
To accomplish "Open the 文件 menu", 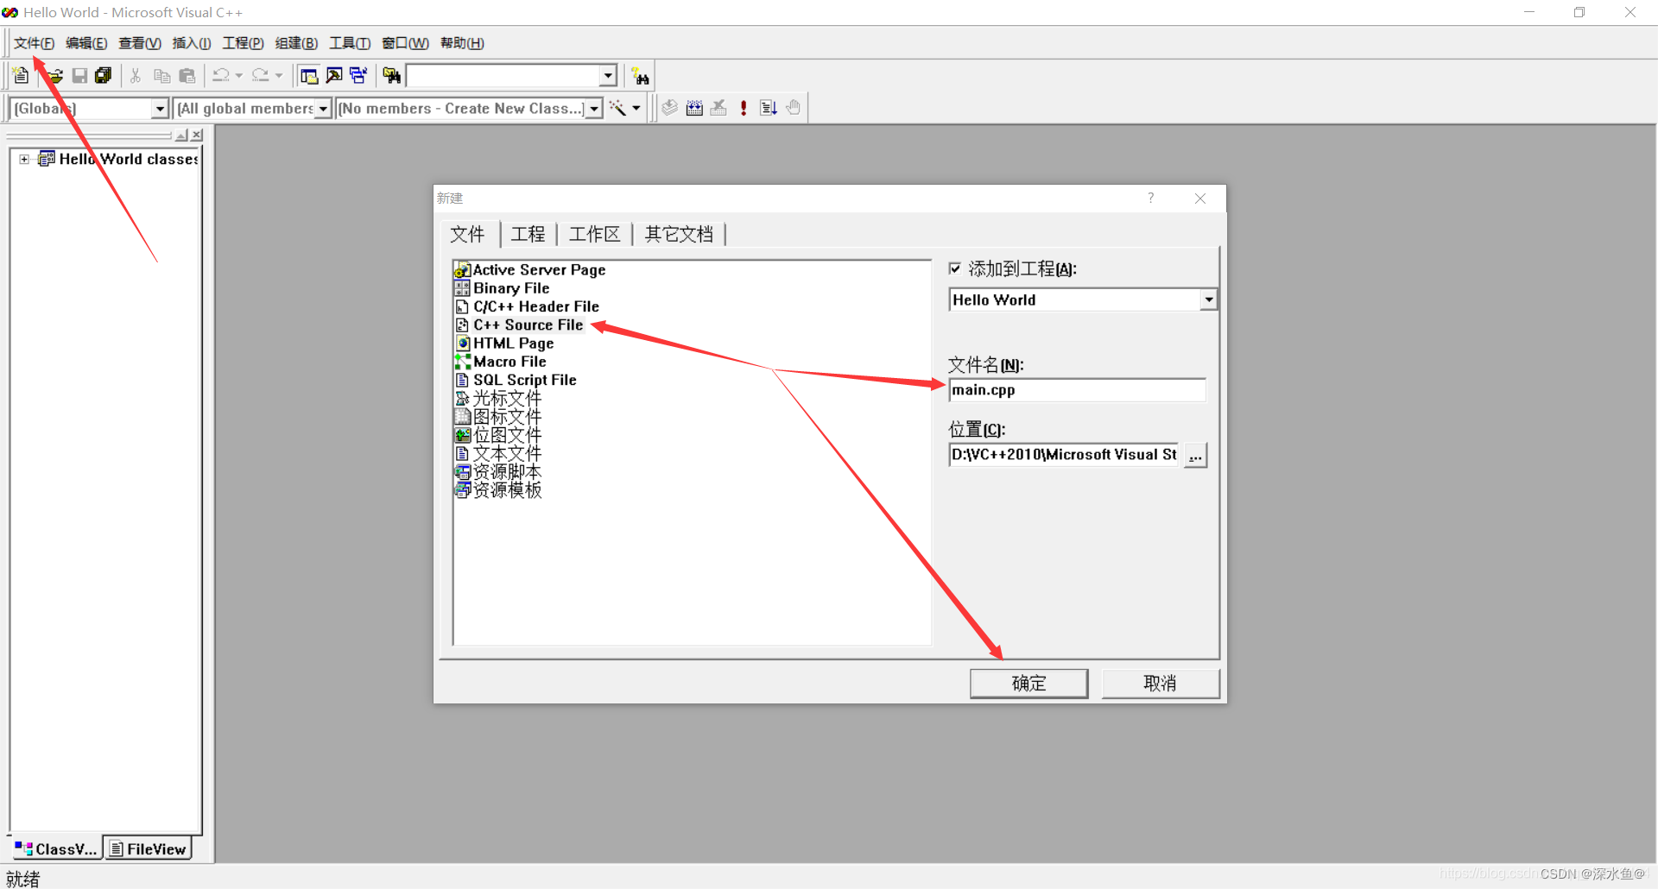I will pos(34,42).
